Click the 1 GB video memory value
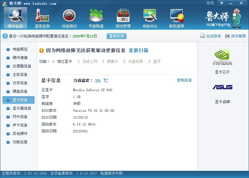The width and height of the screenshot is (249, 178). click(77, 97)
